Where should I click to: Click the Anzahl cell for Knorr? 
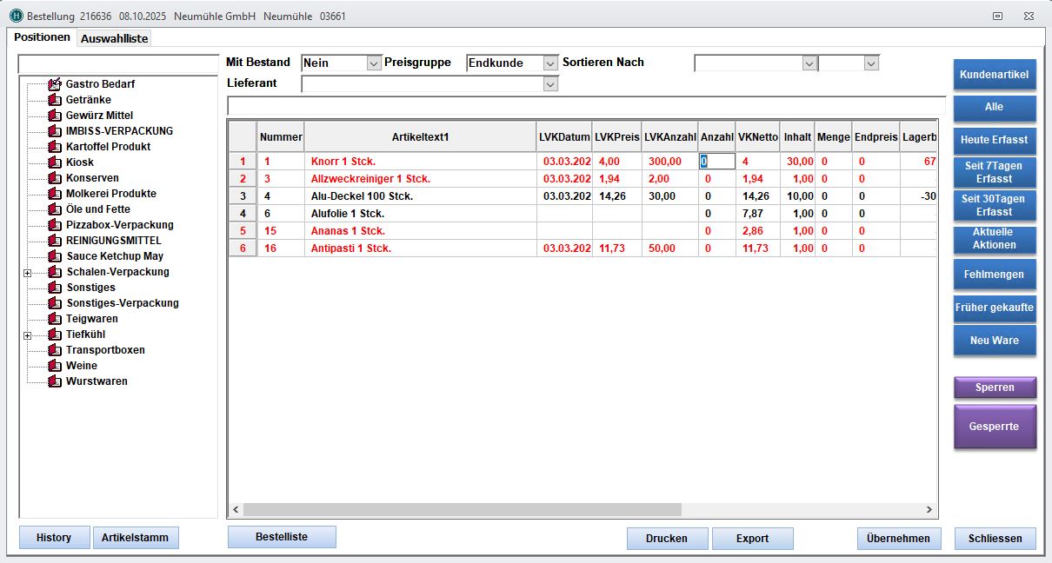[717, 162]
